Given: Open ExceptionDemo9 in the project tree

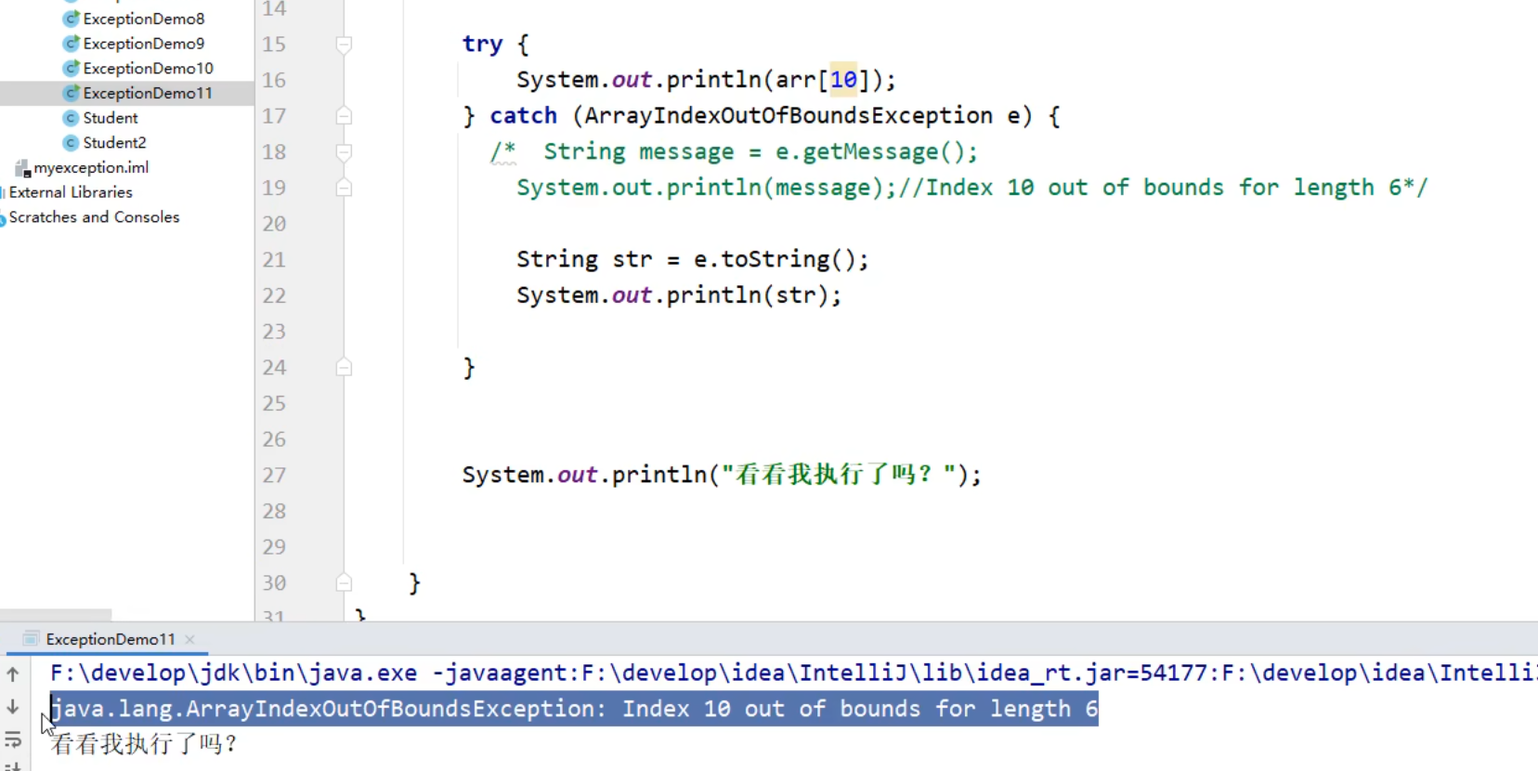Looking at the screenshot, I should [143, 44].
